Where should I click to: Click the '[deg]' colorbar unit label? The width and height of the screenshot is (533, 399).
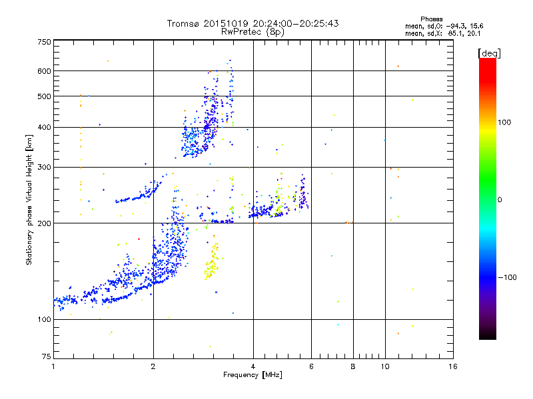[489, 53]
